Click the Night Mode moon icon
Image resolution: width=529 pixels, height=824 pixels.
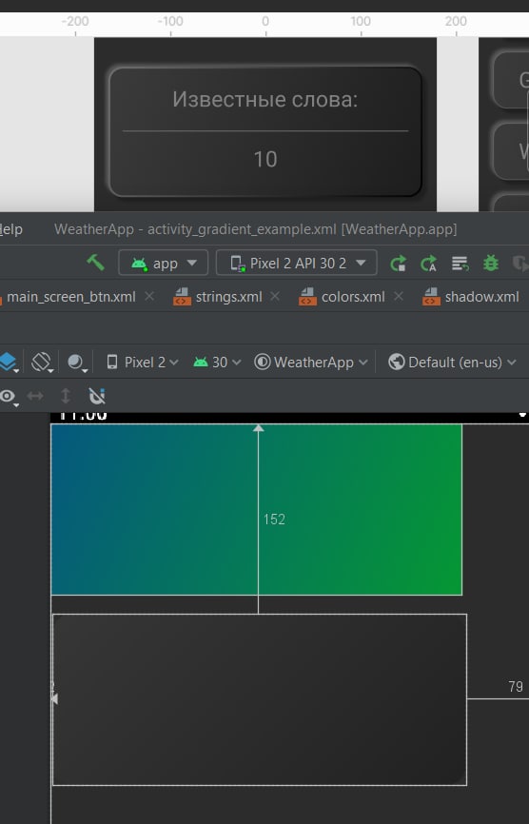(77, 363)
